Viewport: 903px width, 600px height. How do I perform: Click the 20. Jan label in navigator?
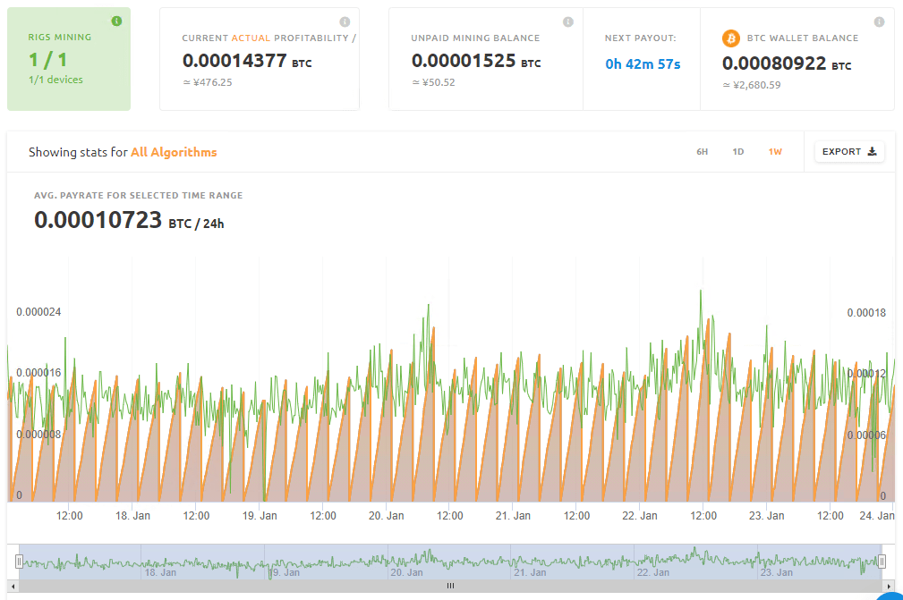click(407, 572)
